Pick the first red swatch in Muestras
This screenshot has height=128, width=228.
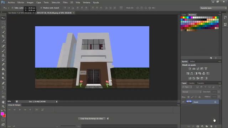182,17
